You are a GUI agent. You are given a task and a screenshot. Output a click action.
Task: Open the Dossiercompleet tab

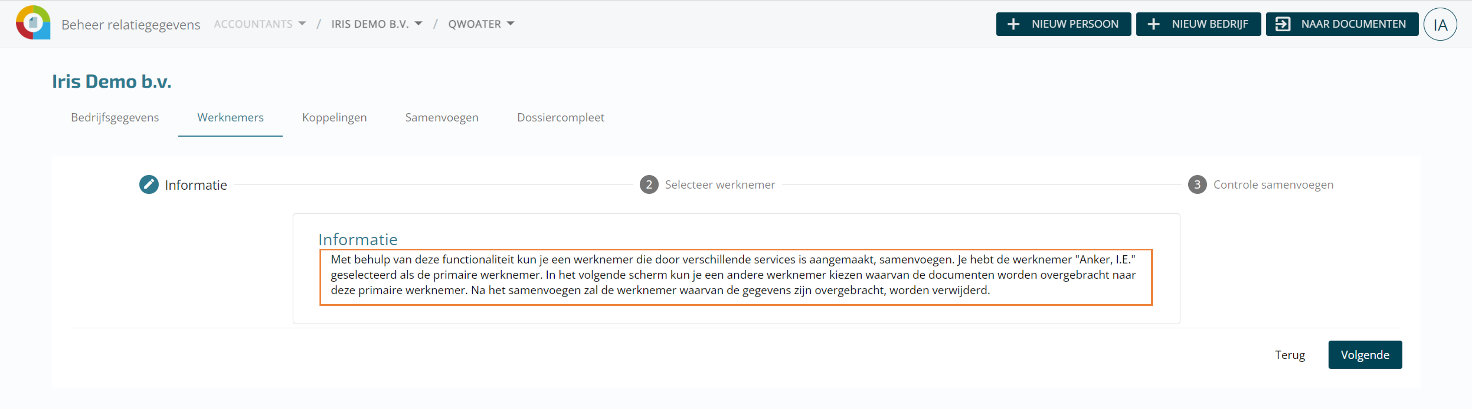coord(560,118)
